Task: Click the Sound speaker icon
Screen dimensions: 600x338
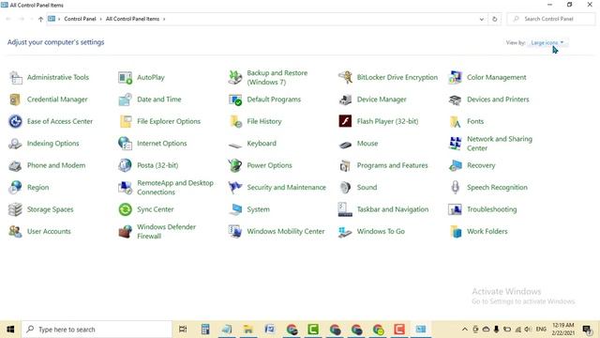Action: pyautogui.click(x=345, y=188)
